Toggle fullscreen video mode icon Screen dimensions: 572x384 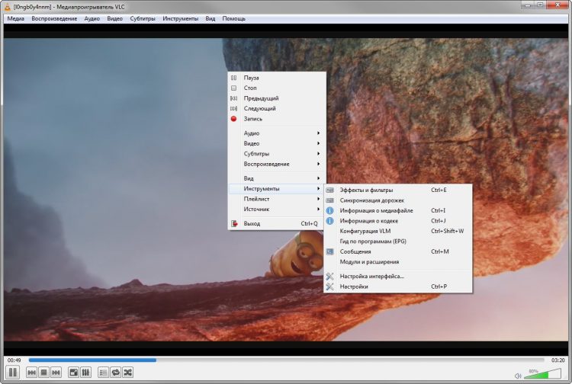(74, 373)
